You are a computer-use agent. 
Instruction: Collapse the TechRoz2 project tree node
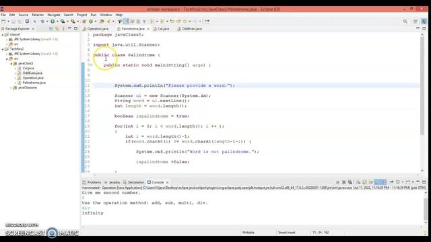3,49
